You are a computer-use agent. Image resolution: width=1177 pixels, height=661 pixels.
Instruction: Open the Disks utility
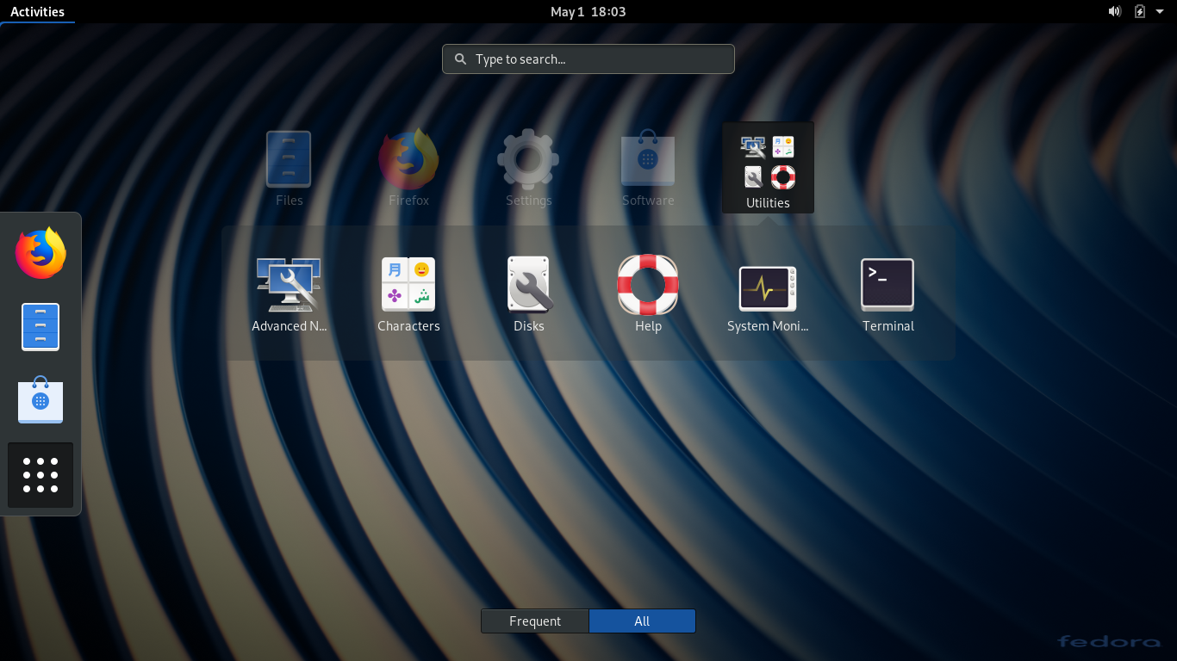coord(528,293)
